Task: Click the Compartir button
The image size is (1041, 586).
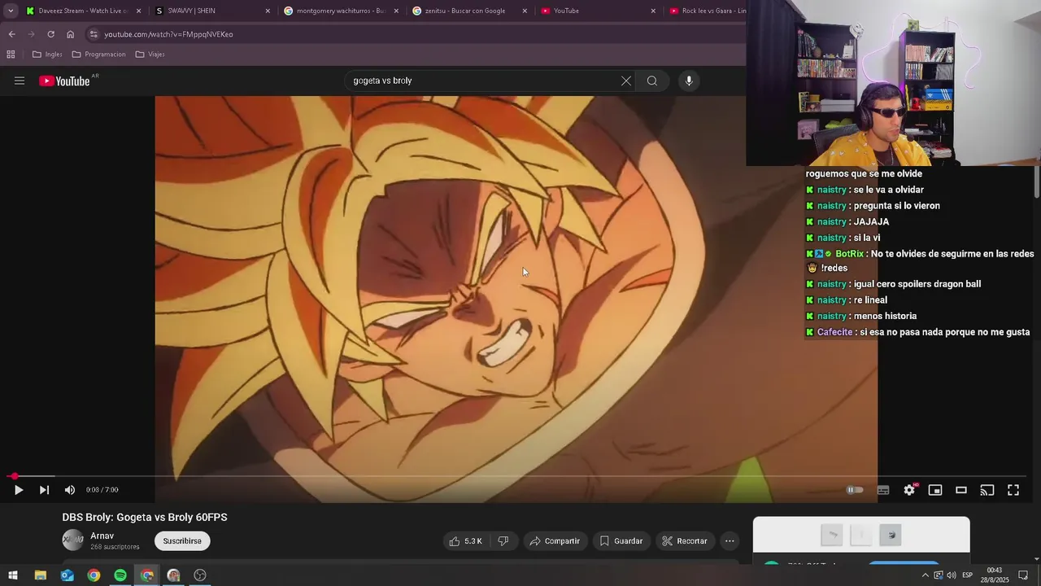Action: (x=555, y=540)
